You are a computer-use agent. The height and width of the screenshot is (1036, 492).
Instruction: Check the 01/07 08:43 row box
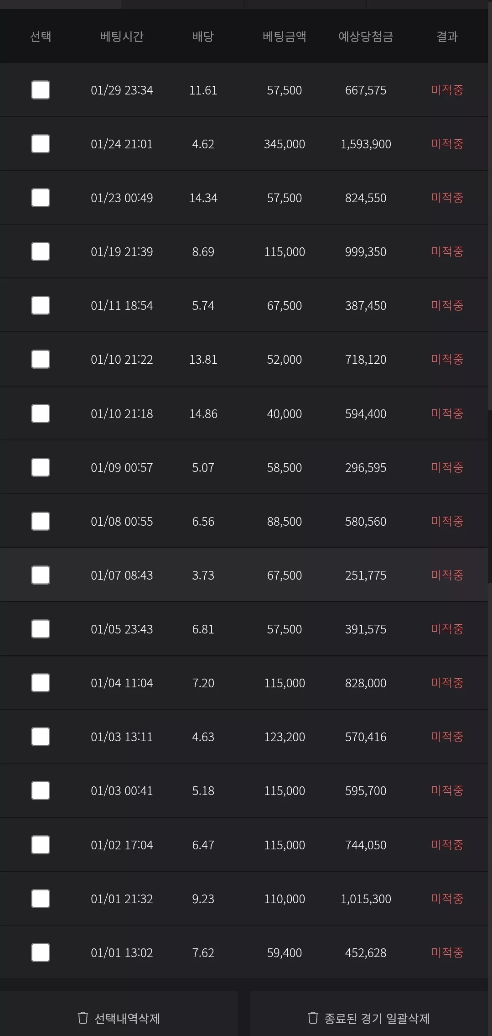pyautogui.click(x=41, y=575)
